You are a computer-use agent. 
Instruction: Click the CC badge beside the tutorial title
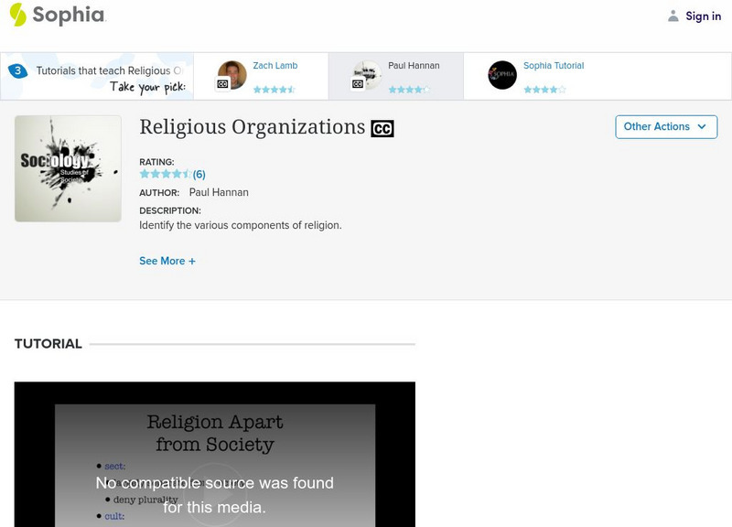coord(382,128)
